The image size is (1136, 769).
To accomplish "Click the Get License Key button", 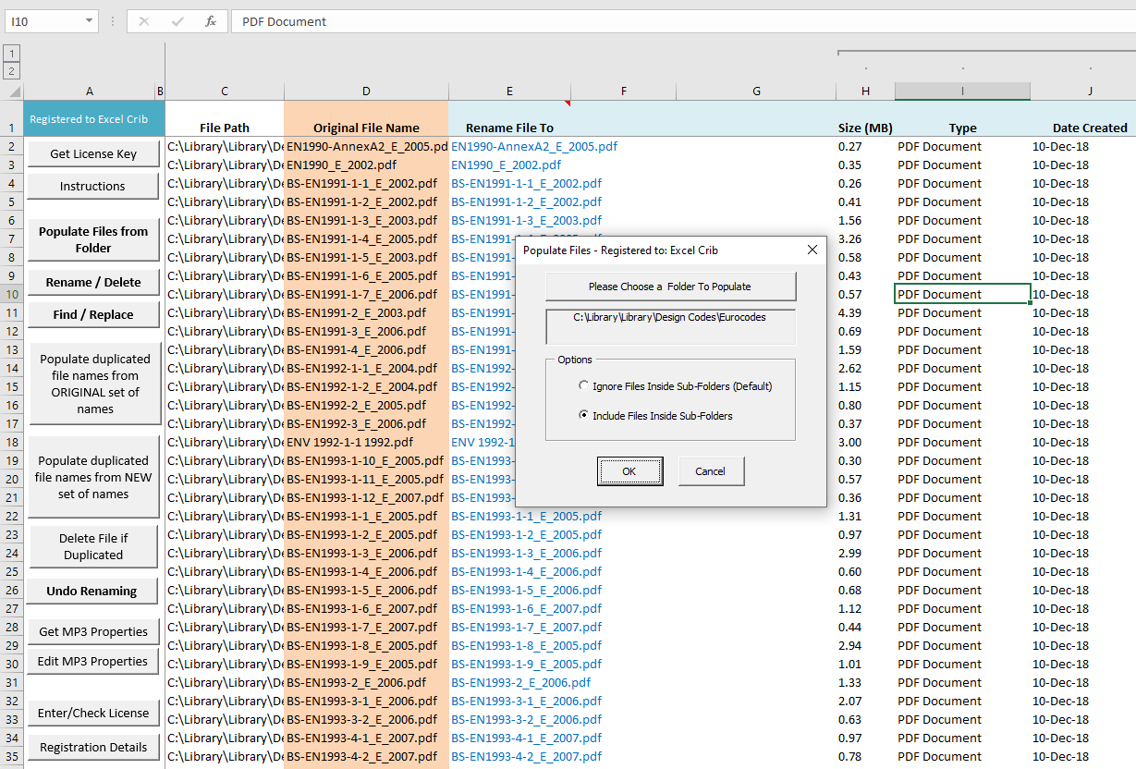I will (x=92, y=153).
